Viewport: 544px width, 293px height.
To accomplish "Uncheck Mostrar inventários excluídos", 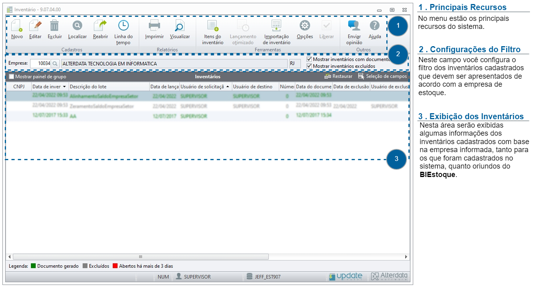I will (x=309, y=66).
